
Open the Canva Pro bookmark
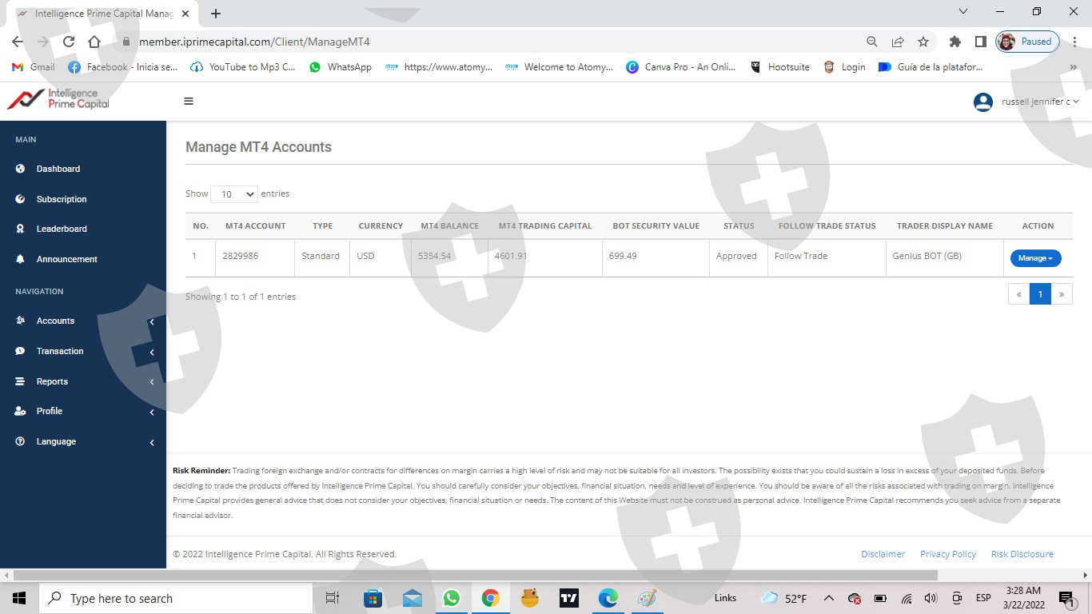point(681,67)
